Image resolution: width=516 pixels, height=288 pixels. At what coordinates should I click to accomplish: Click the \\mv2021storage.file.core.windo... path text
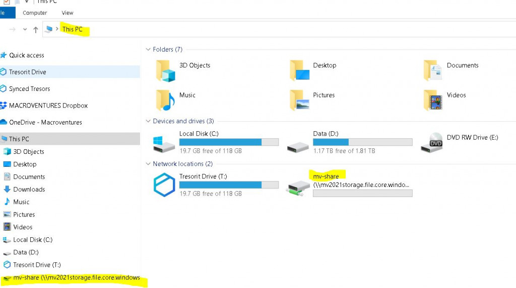(x=361, y=185)
